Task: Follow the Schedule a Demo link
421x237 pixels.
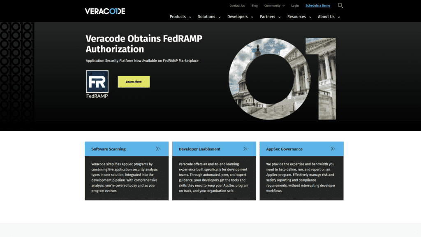Action: click(318, 5)
